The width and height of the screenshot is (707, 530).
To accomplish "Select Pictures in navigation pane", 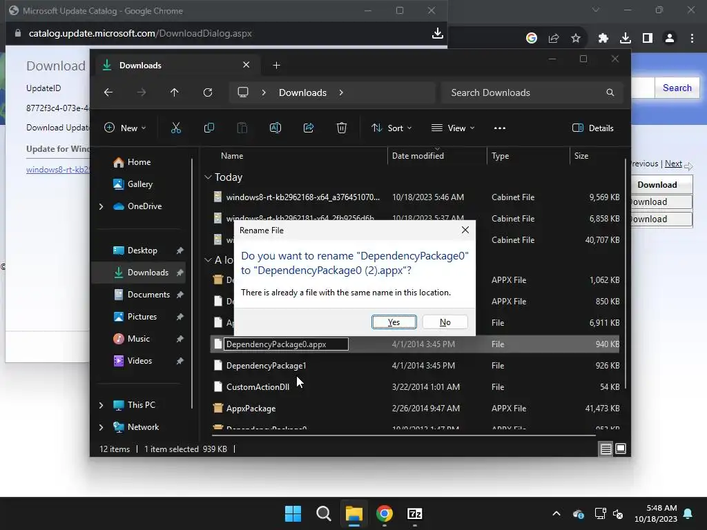I will pyautogui.click(x=142, y=316).
